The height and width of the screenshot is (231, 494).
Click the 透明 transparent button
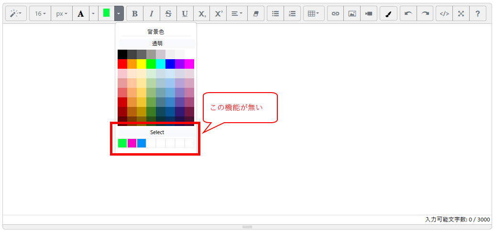coord(157,43)
